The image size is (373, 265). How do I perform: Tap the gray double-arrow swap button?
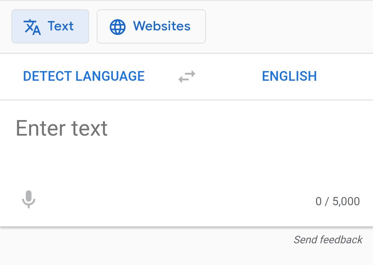187,77
